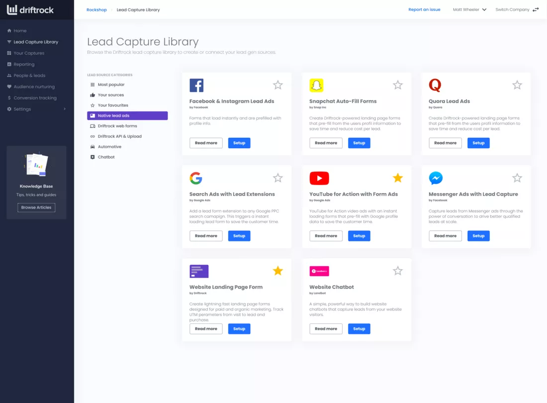Click the Google G logo icon
This screenshot has height=403, width=547.
196,178
